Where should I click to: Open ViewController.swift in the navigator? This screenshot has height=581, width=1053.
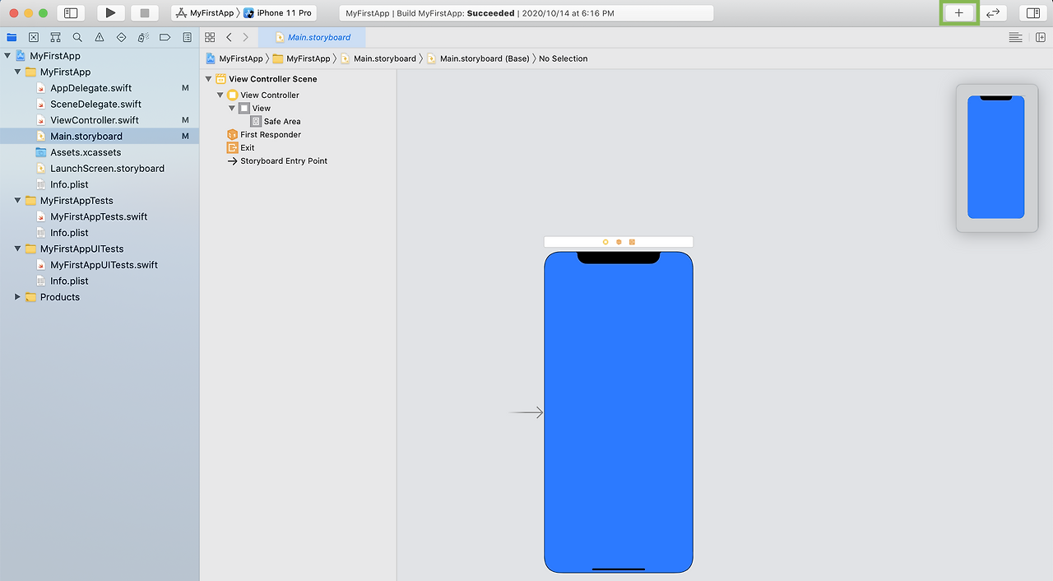point(95,120)
